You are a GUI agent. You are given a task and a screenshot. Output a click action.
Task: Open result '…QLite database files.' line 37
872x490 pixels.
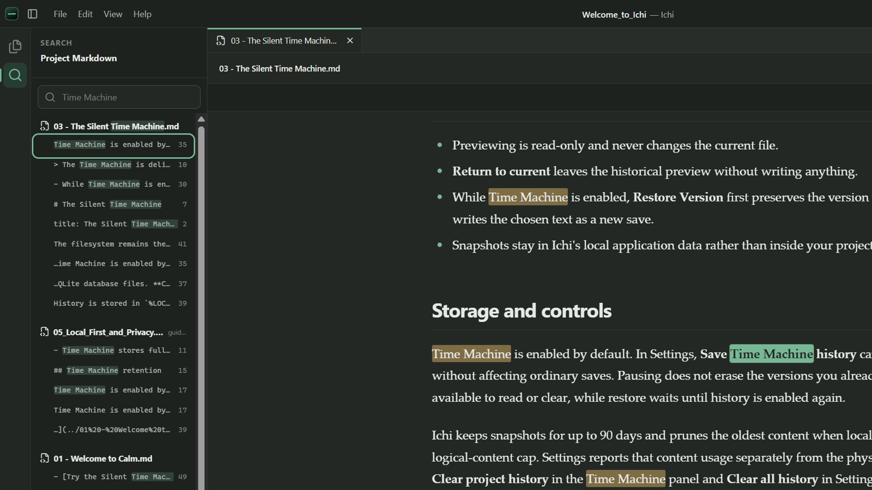[x=113, y=284]
